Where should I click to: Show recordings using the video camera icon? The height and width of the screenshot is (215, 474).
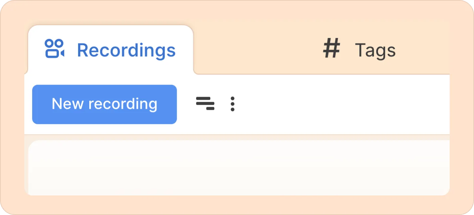point(54,49)
